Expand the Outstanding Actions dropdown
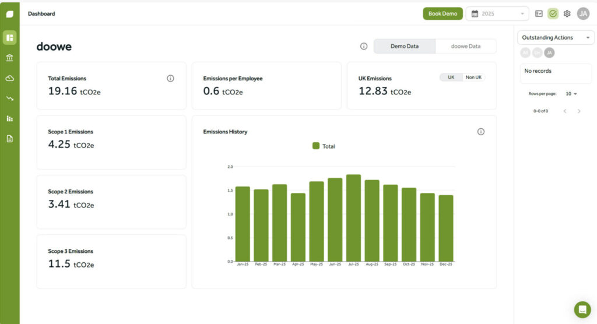The height and width of the screenshot is (324, 597). [x=556, y=38]
